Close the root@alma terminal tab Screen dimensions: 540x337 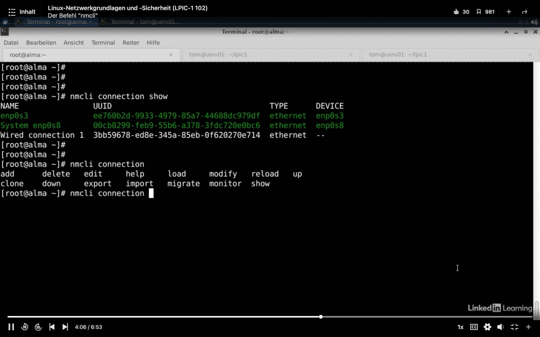click(171, 55)
